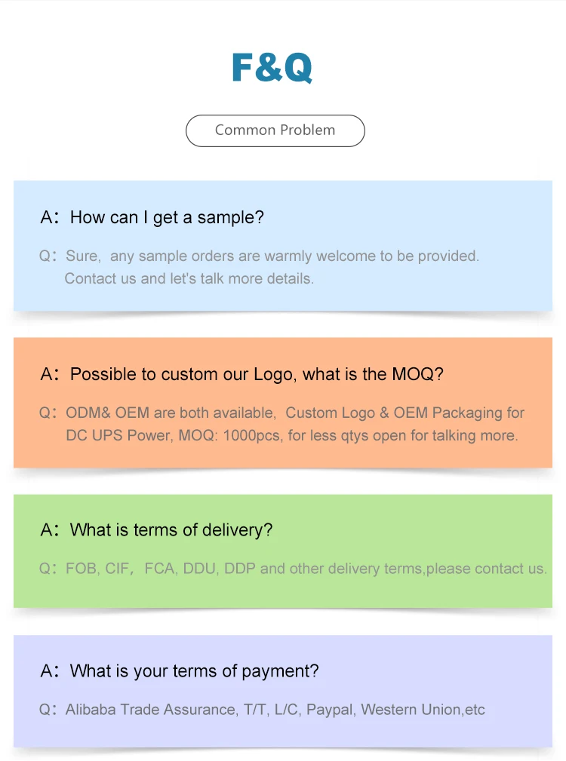This screenshot has height=761, width=566.
Task: Click the "Q:" label before "ODM& OEM"
Action: point(48,413)
